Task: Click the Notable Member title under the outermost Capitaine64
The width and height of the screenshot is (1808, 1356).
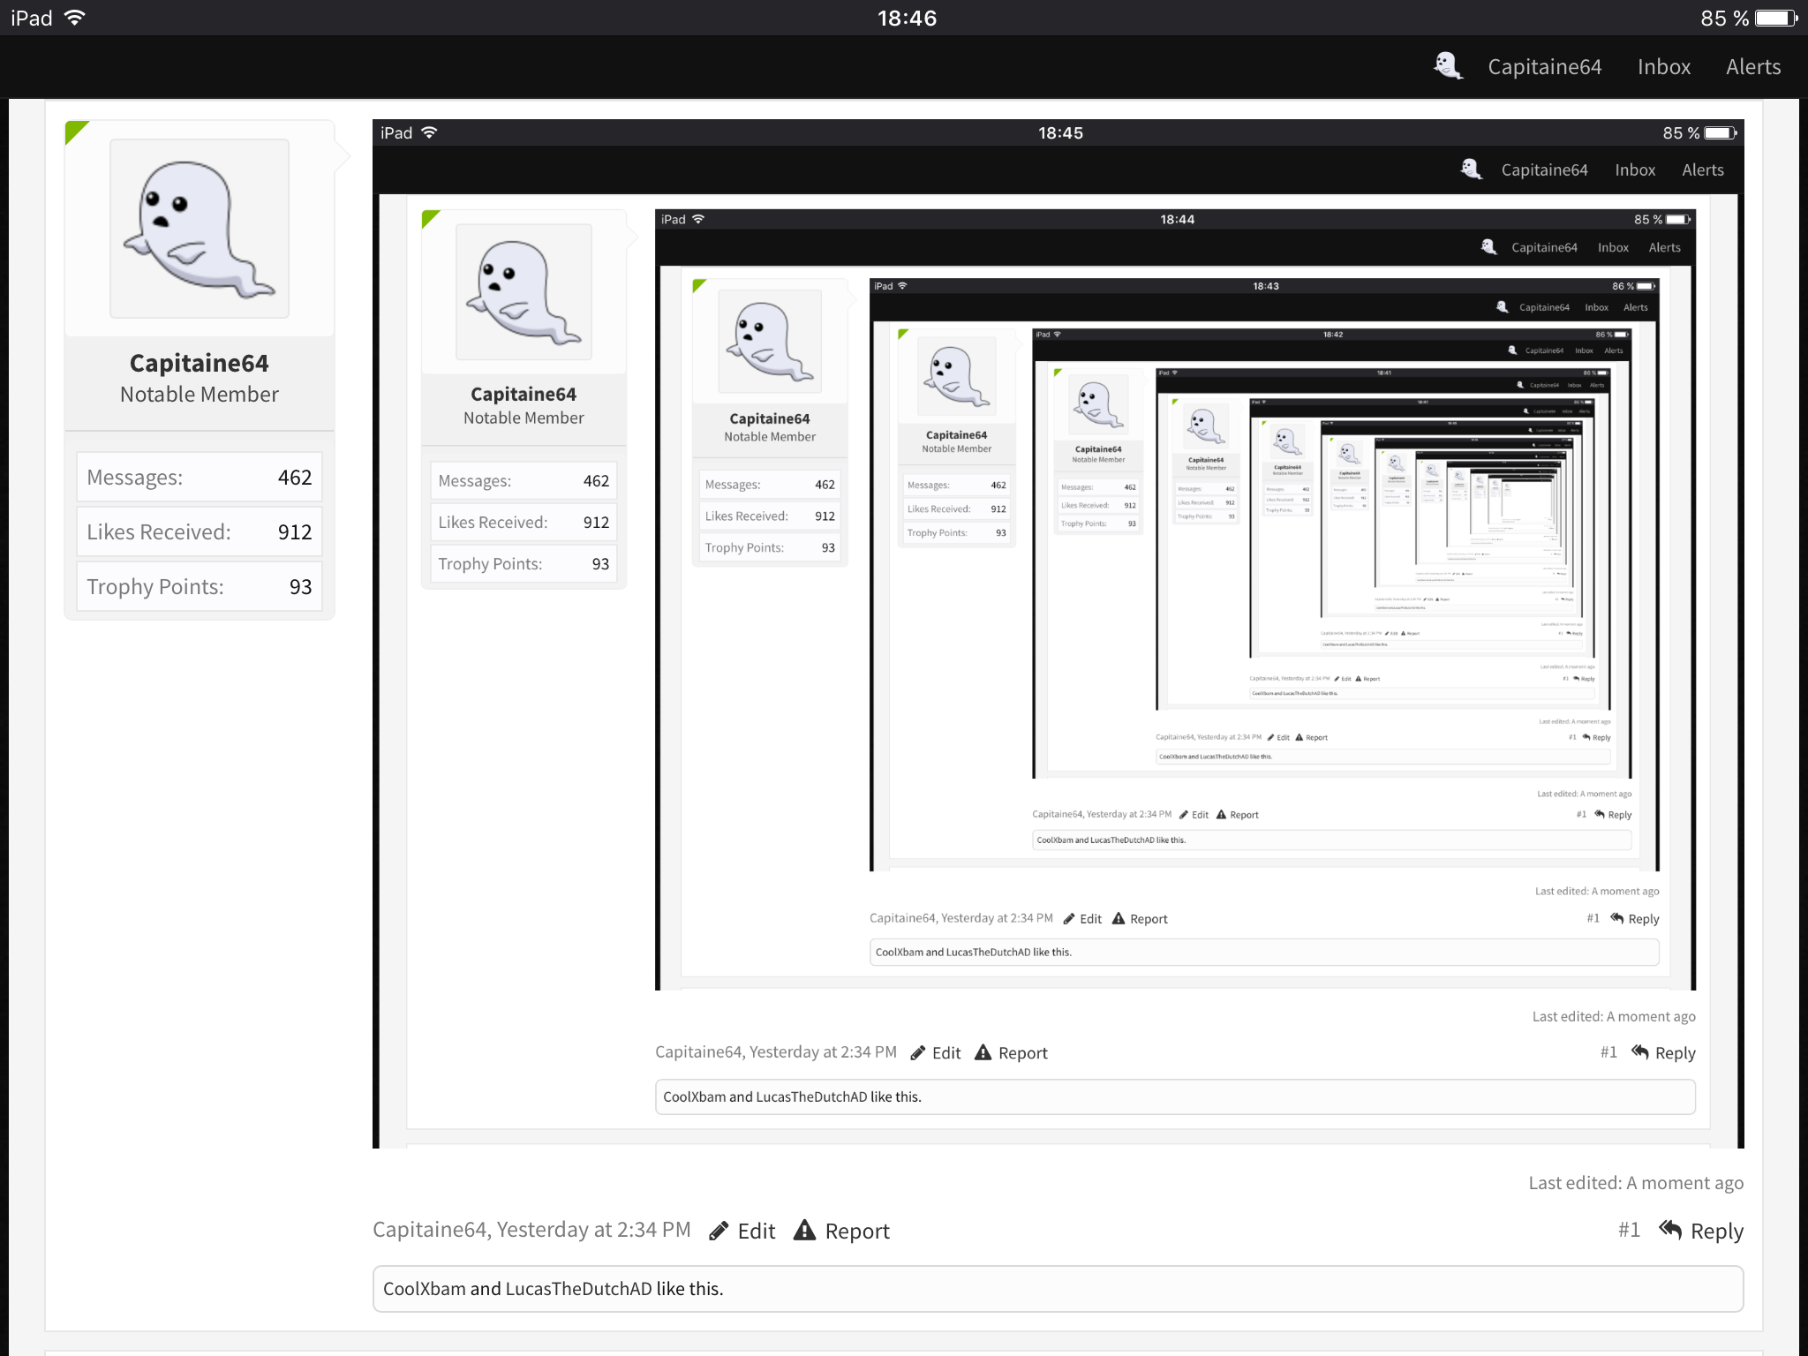Action: (x=200, y=395)
